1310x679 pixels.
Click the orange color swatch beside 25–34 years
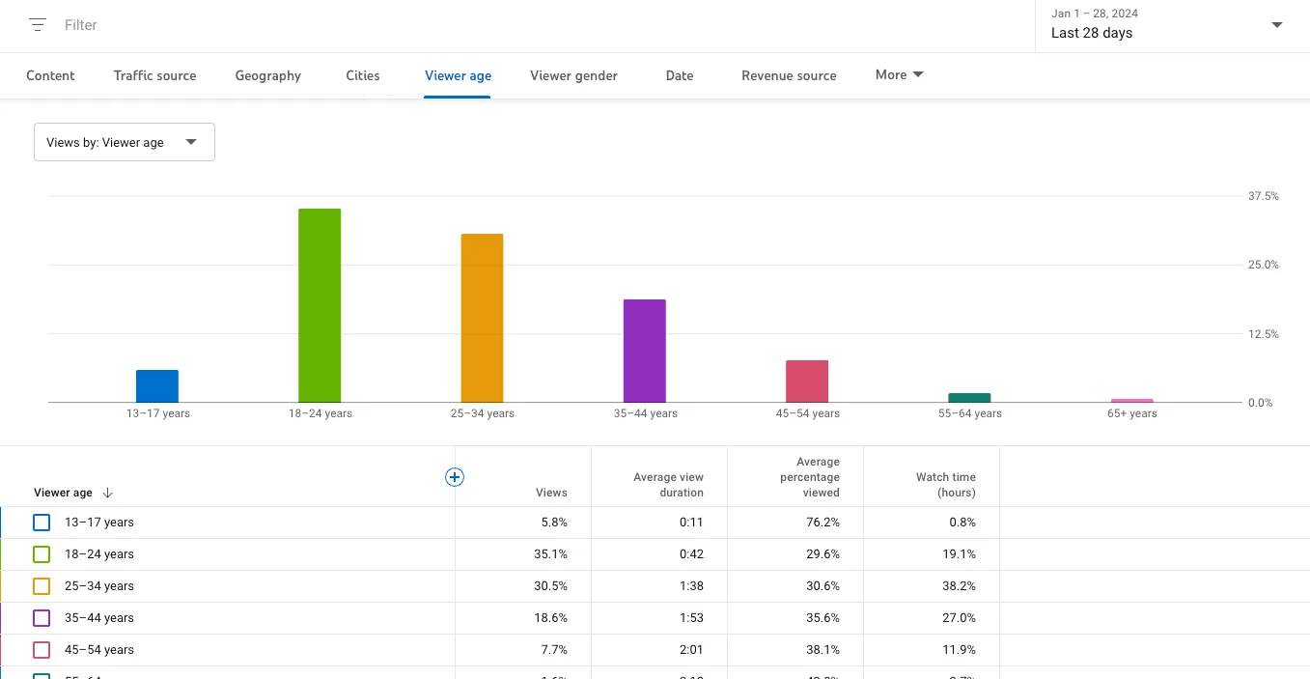click(x=41, y=585)
